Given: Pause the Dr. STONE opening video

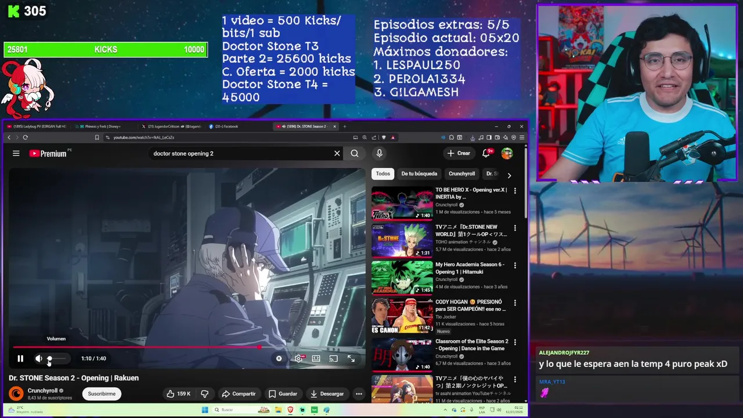Looking at the screenshot, I should coord(20,359).
